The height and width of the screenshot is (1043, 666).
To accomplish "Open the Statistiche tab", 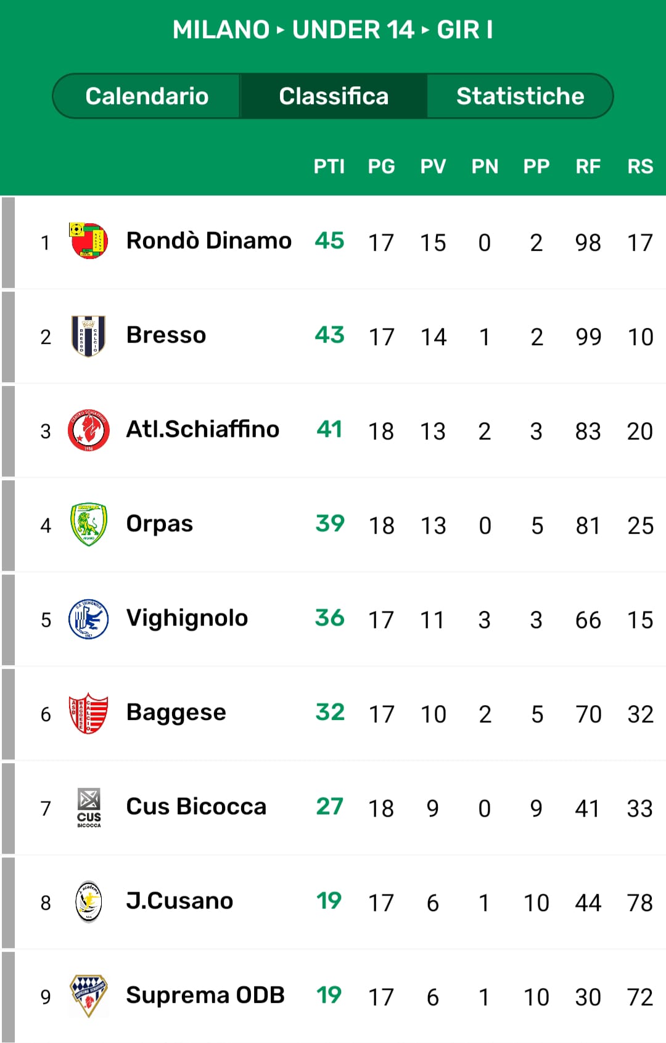I will [x=520, y=96].
